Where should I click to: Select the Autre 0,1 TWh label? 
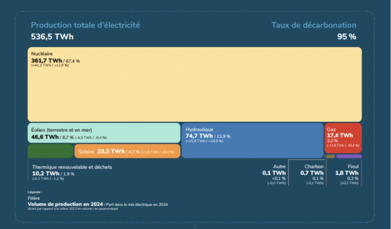[x=274, y=173]
